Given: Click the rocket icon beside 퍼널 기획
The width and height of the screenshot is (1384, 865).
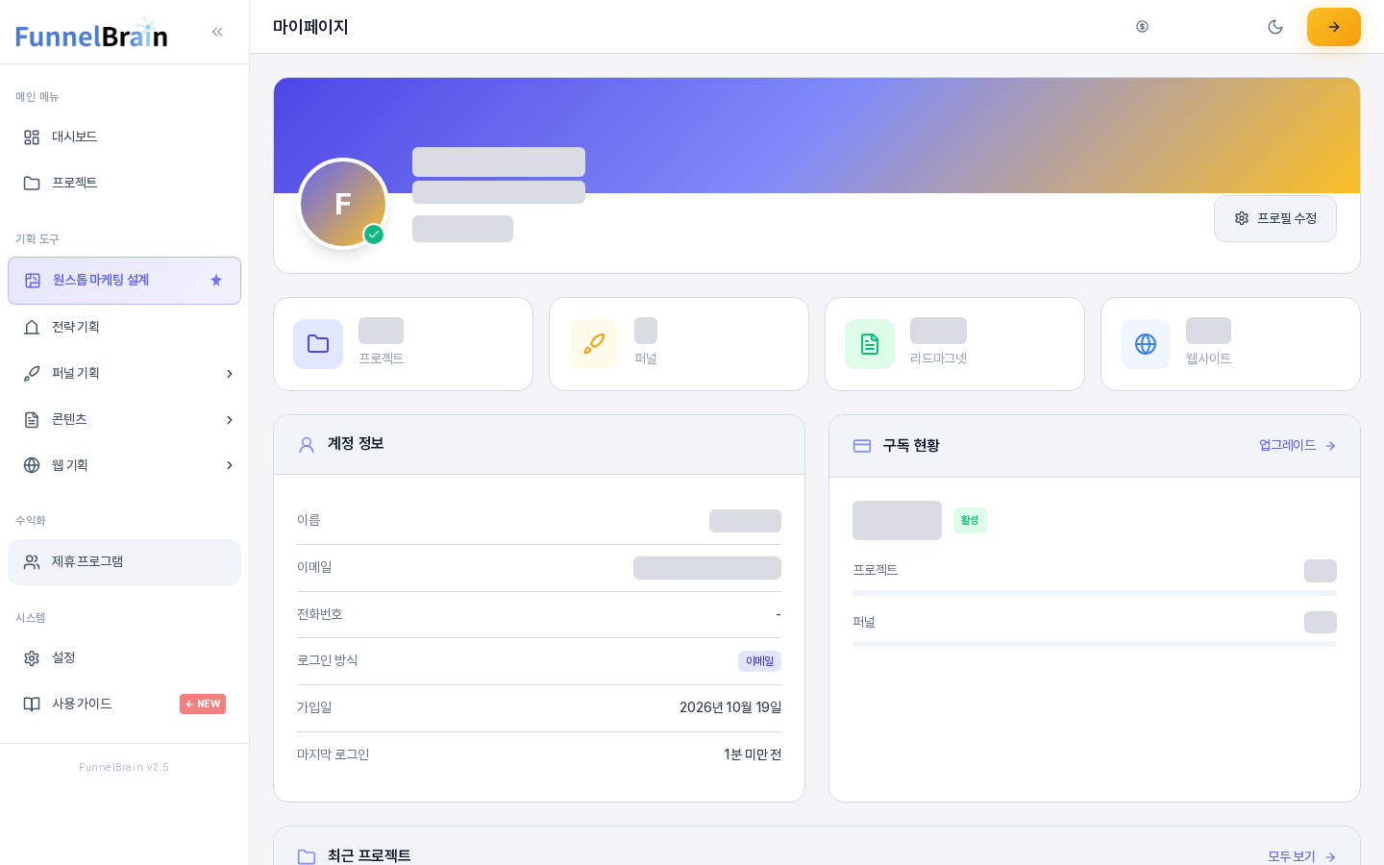Looking at the screenshot, I should tap(32, 374).
